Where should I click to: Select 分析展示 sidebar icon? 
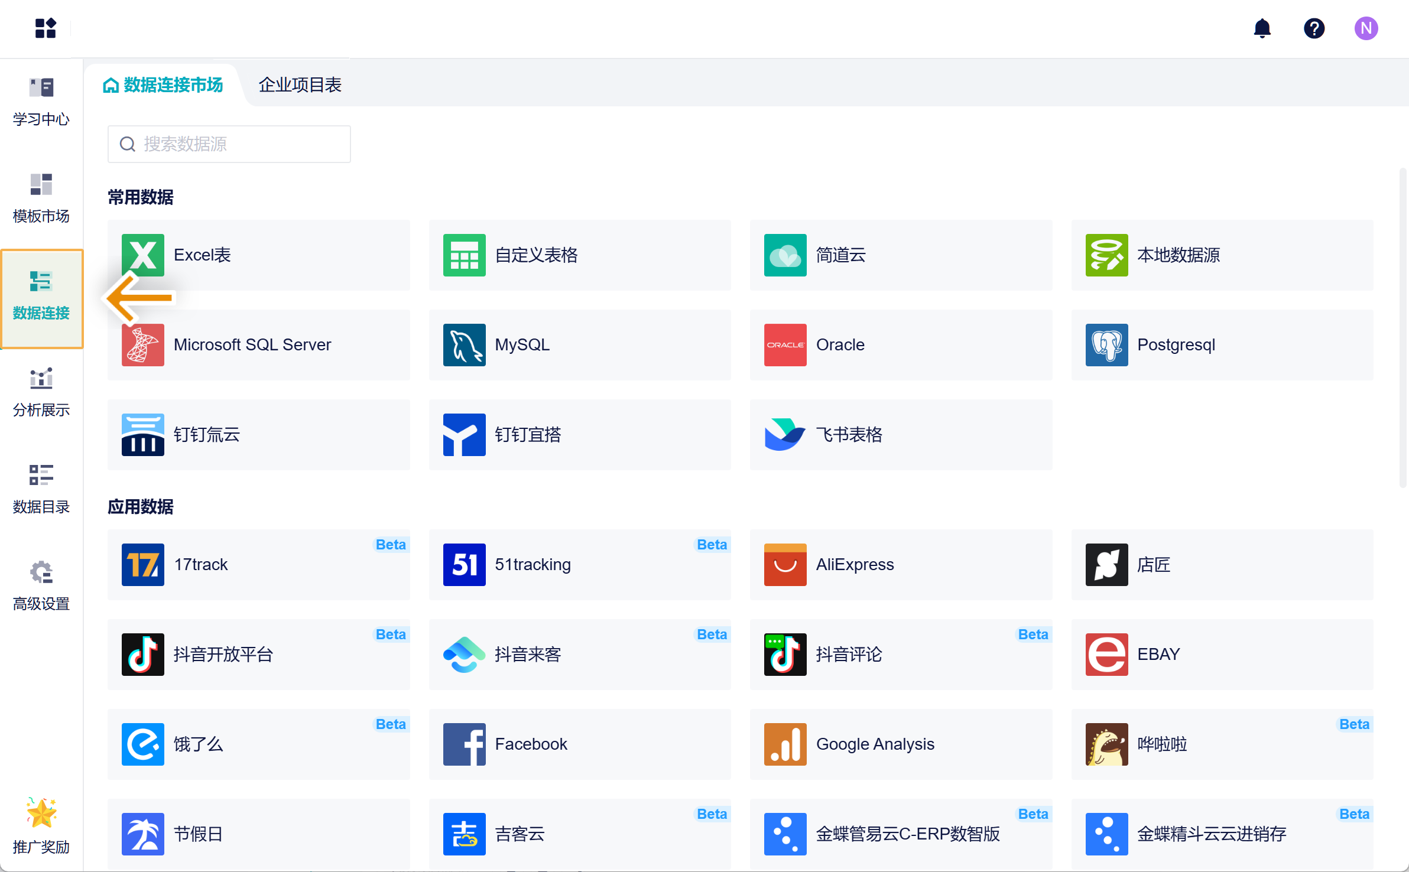click(41, 392)
